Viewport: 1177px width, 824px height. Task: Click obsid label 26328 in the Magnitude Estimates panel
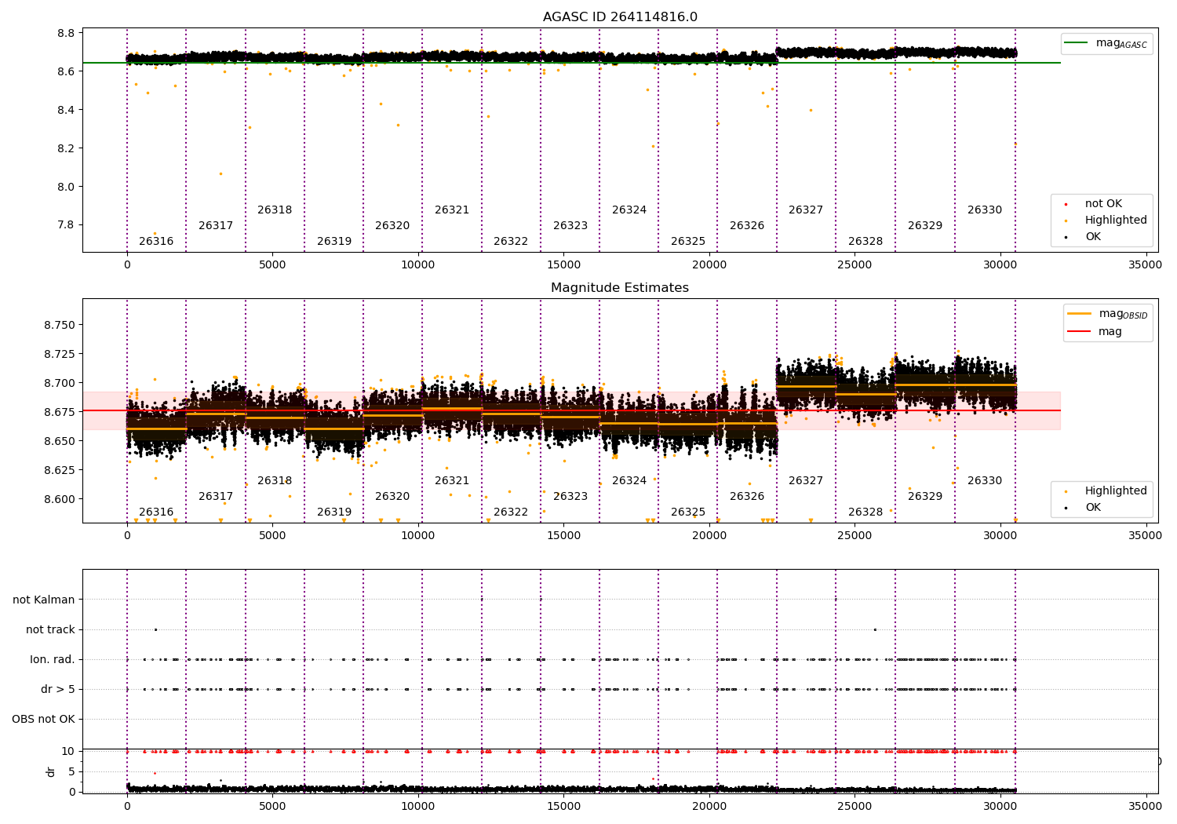(x=865, y=512)
